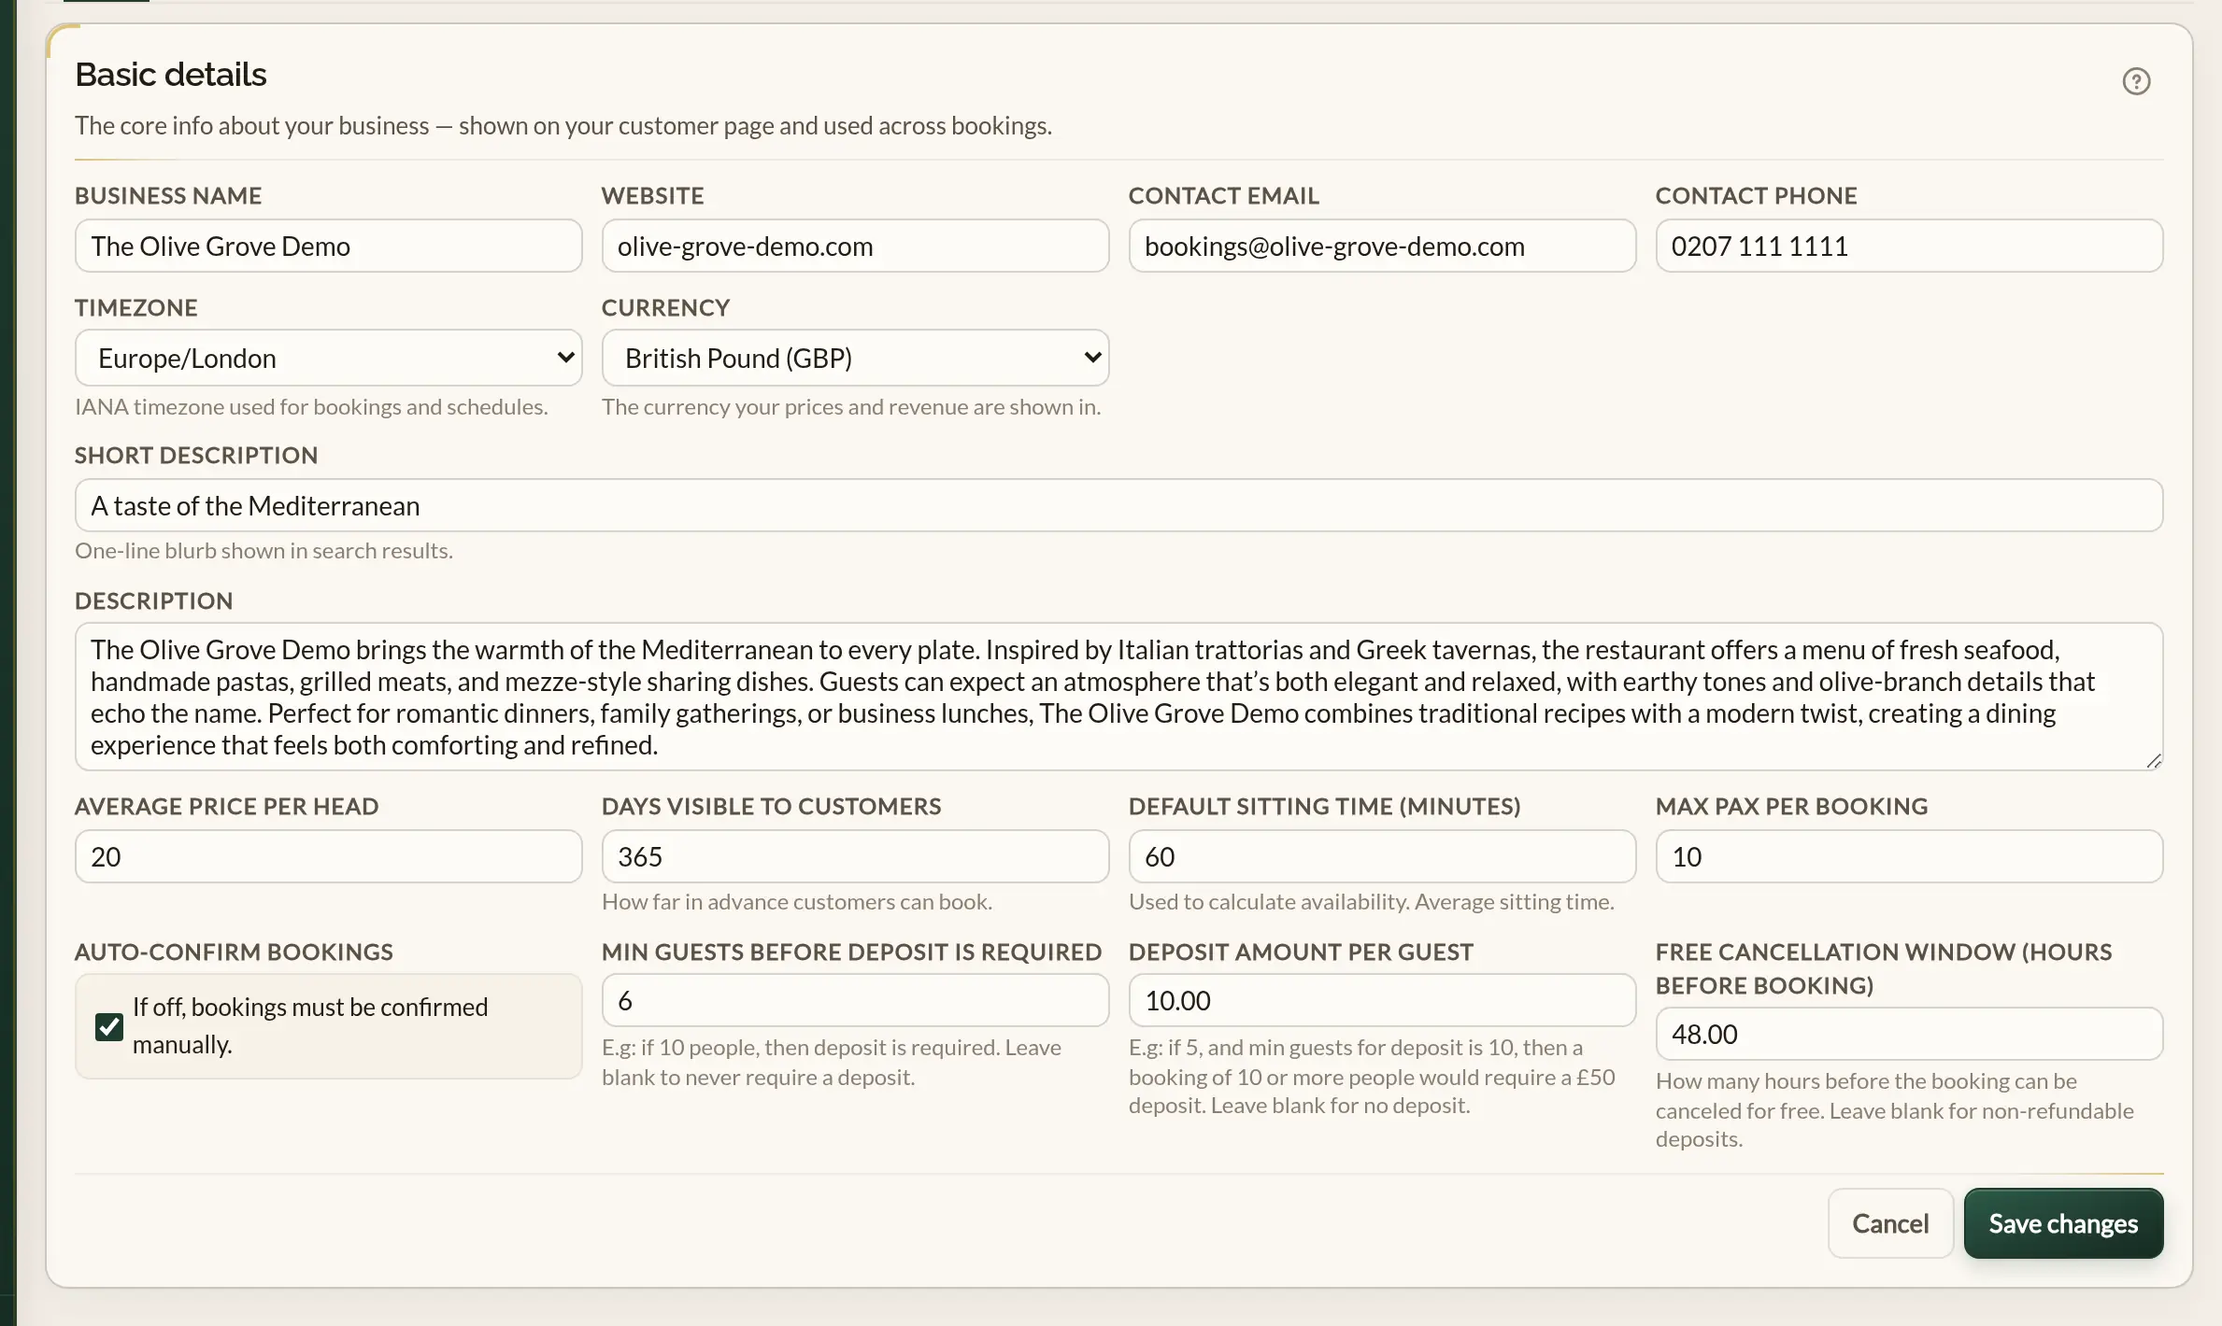
Task: Click the Days Visible to Customers field
Action: [855, 856]
